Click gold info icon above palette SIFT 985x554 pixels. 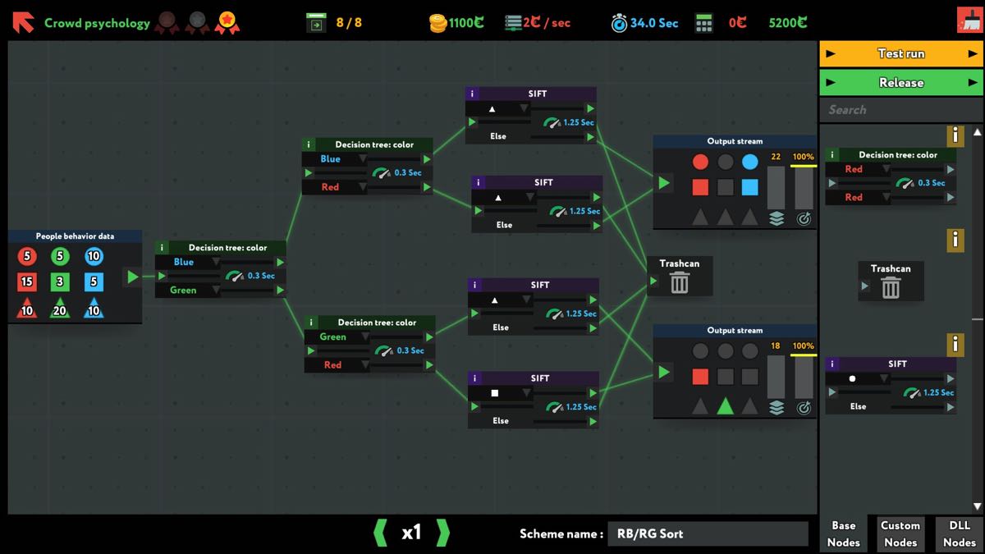point(955,345)
